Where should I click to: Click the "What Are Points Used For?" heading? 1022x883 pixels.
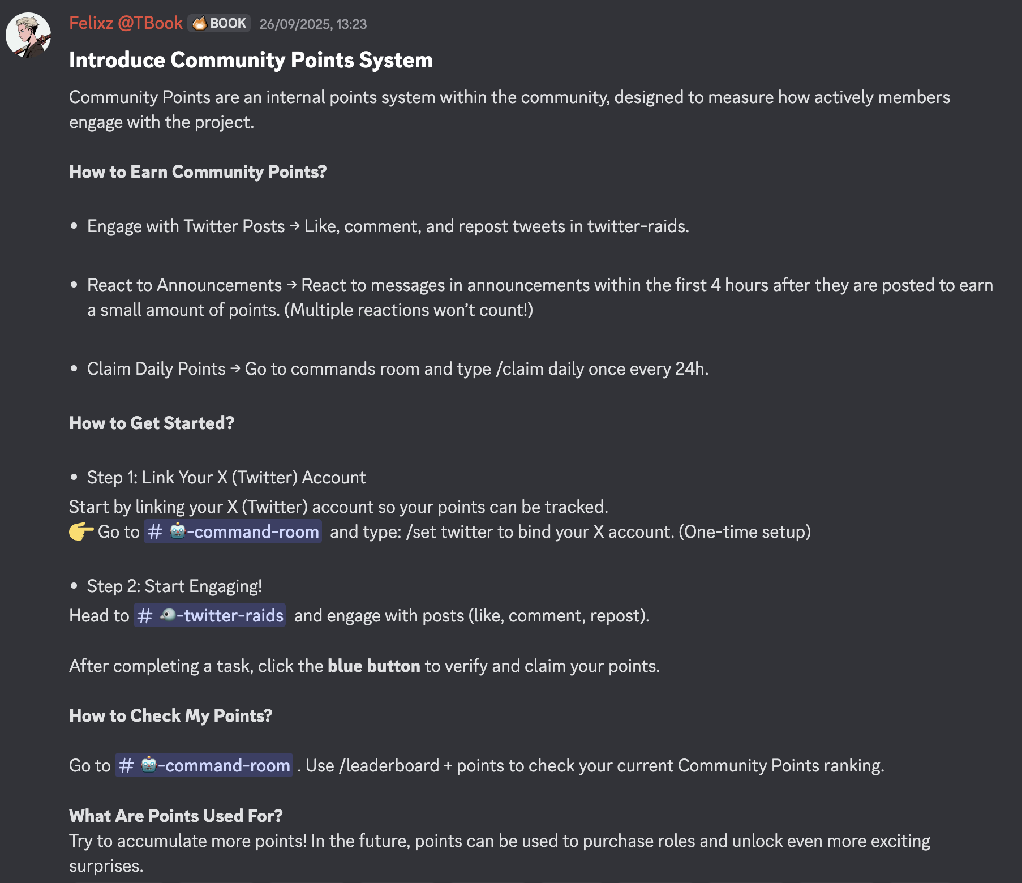tap(175, 816)
